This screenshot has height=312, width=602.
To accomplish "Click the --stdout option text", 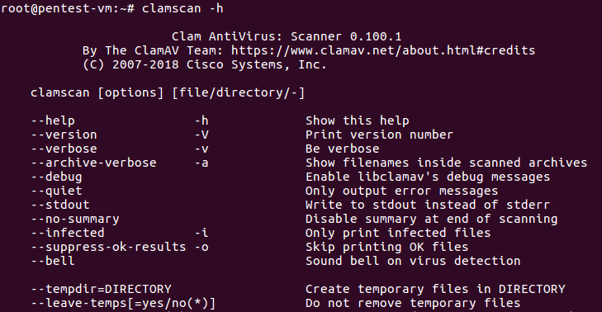I will [x=60, y=205].
